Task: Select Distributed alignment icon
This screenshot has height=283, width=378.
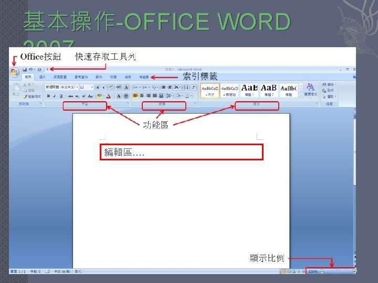Action: click(x=161, y=96)
